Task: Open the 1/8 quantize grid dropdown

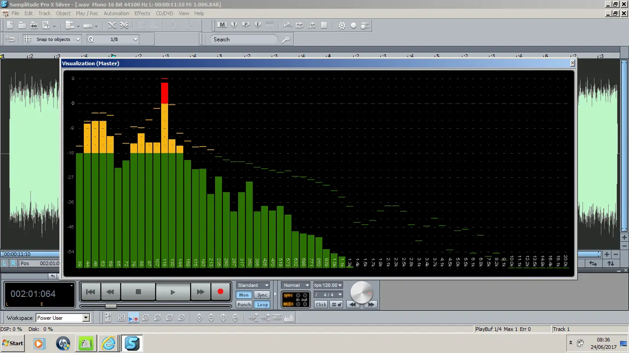Action: click(135, 40)
